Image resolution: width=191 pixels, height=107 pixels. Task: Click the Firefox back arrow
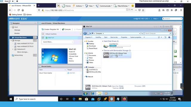[x=10, y=10]
